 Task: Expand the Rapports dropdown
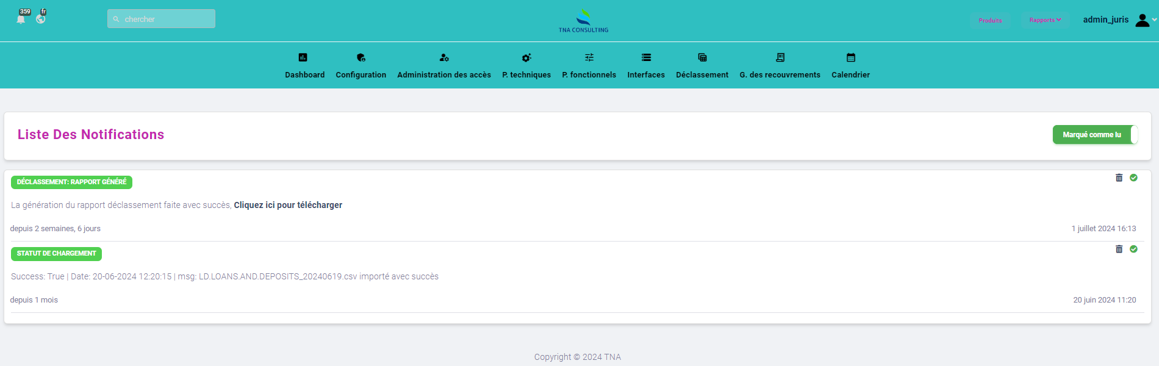point(1045,20)
